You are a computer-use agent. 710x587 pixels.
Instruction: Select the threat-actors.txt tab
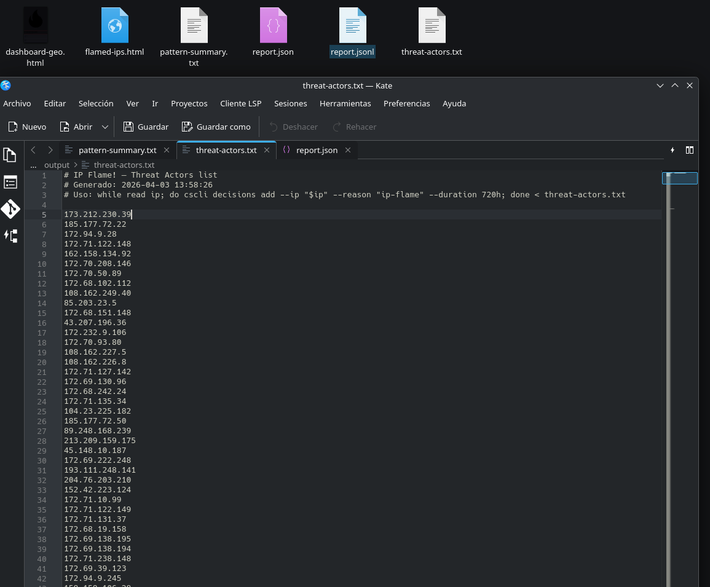point(226,150)
